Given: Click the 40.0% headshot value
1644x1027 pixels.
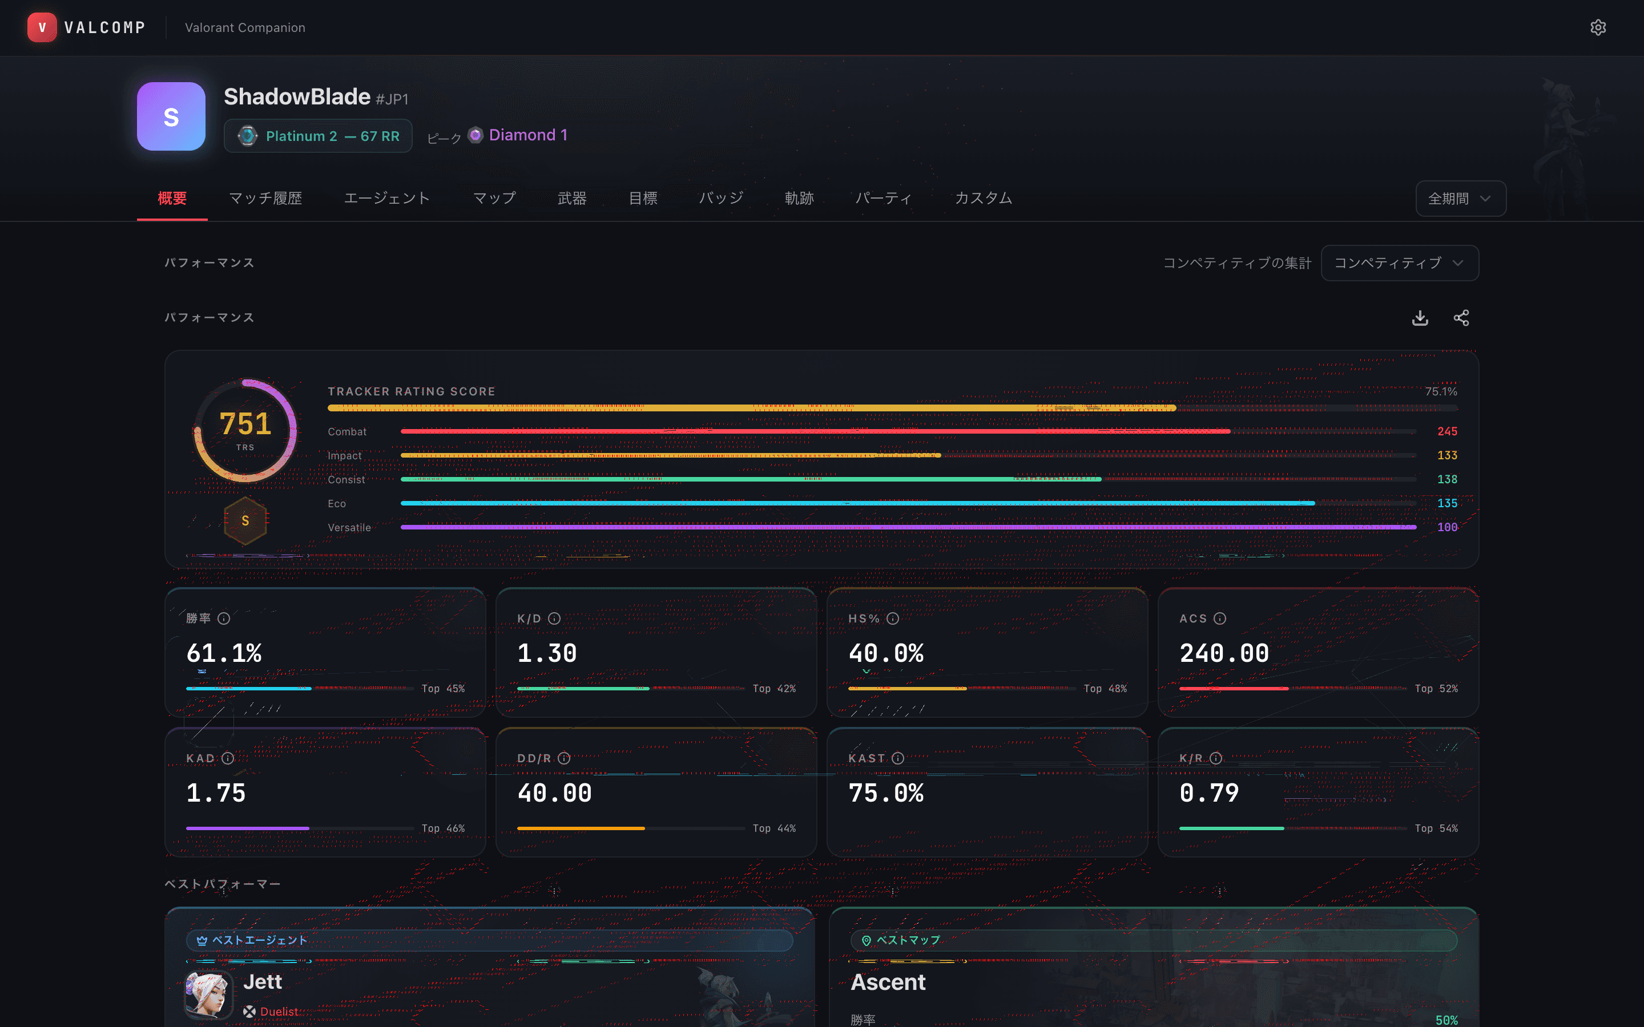Looking at the screenshot, I should click(886, 653).
